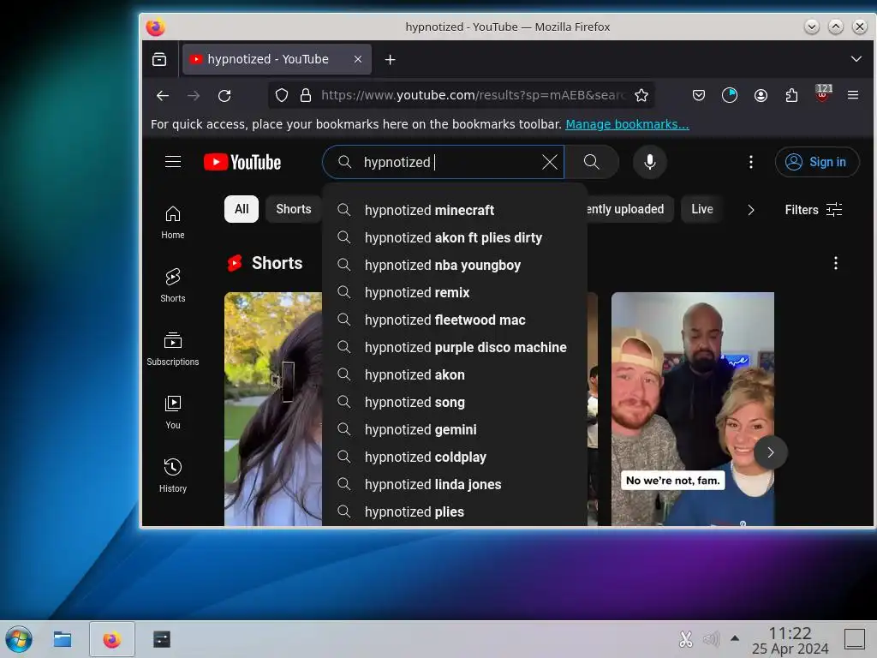The image size is (877, 658).
Task: Open file manager from taskbar
Action: pyautogui.click(x=62, y=639)
